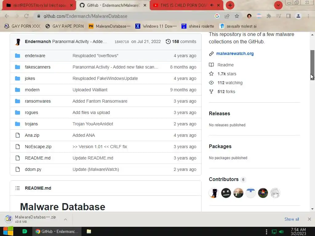Image resolution: width=315 pixels, height=236 pixels.
Task: Expand the MalwareDatabase zip download options chevron
Action: [66, 219]
